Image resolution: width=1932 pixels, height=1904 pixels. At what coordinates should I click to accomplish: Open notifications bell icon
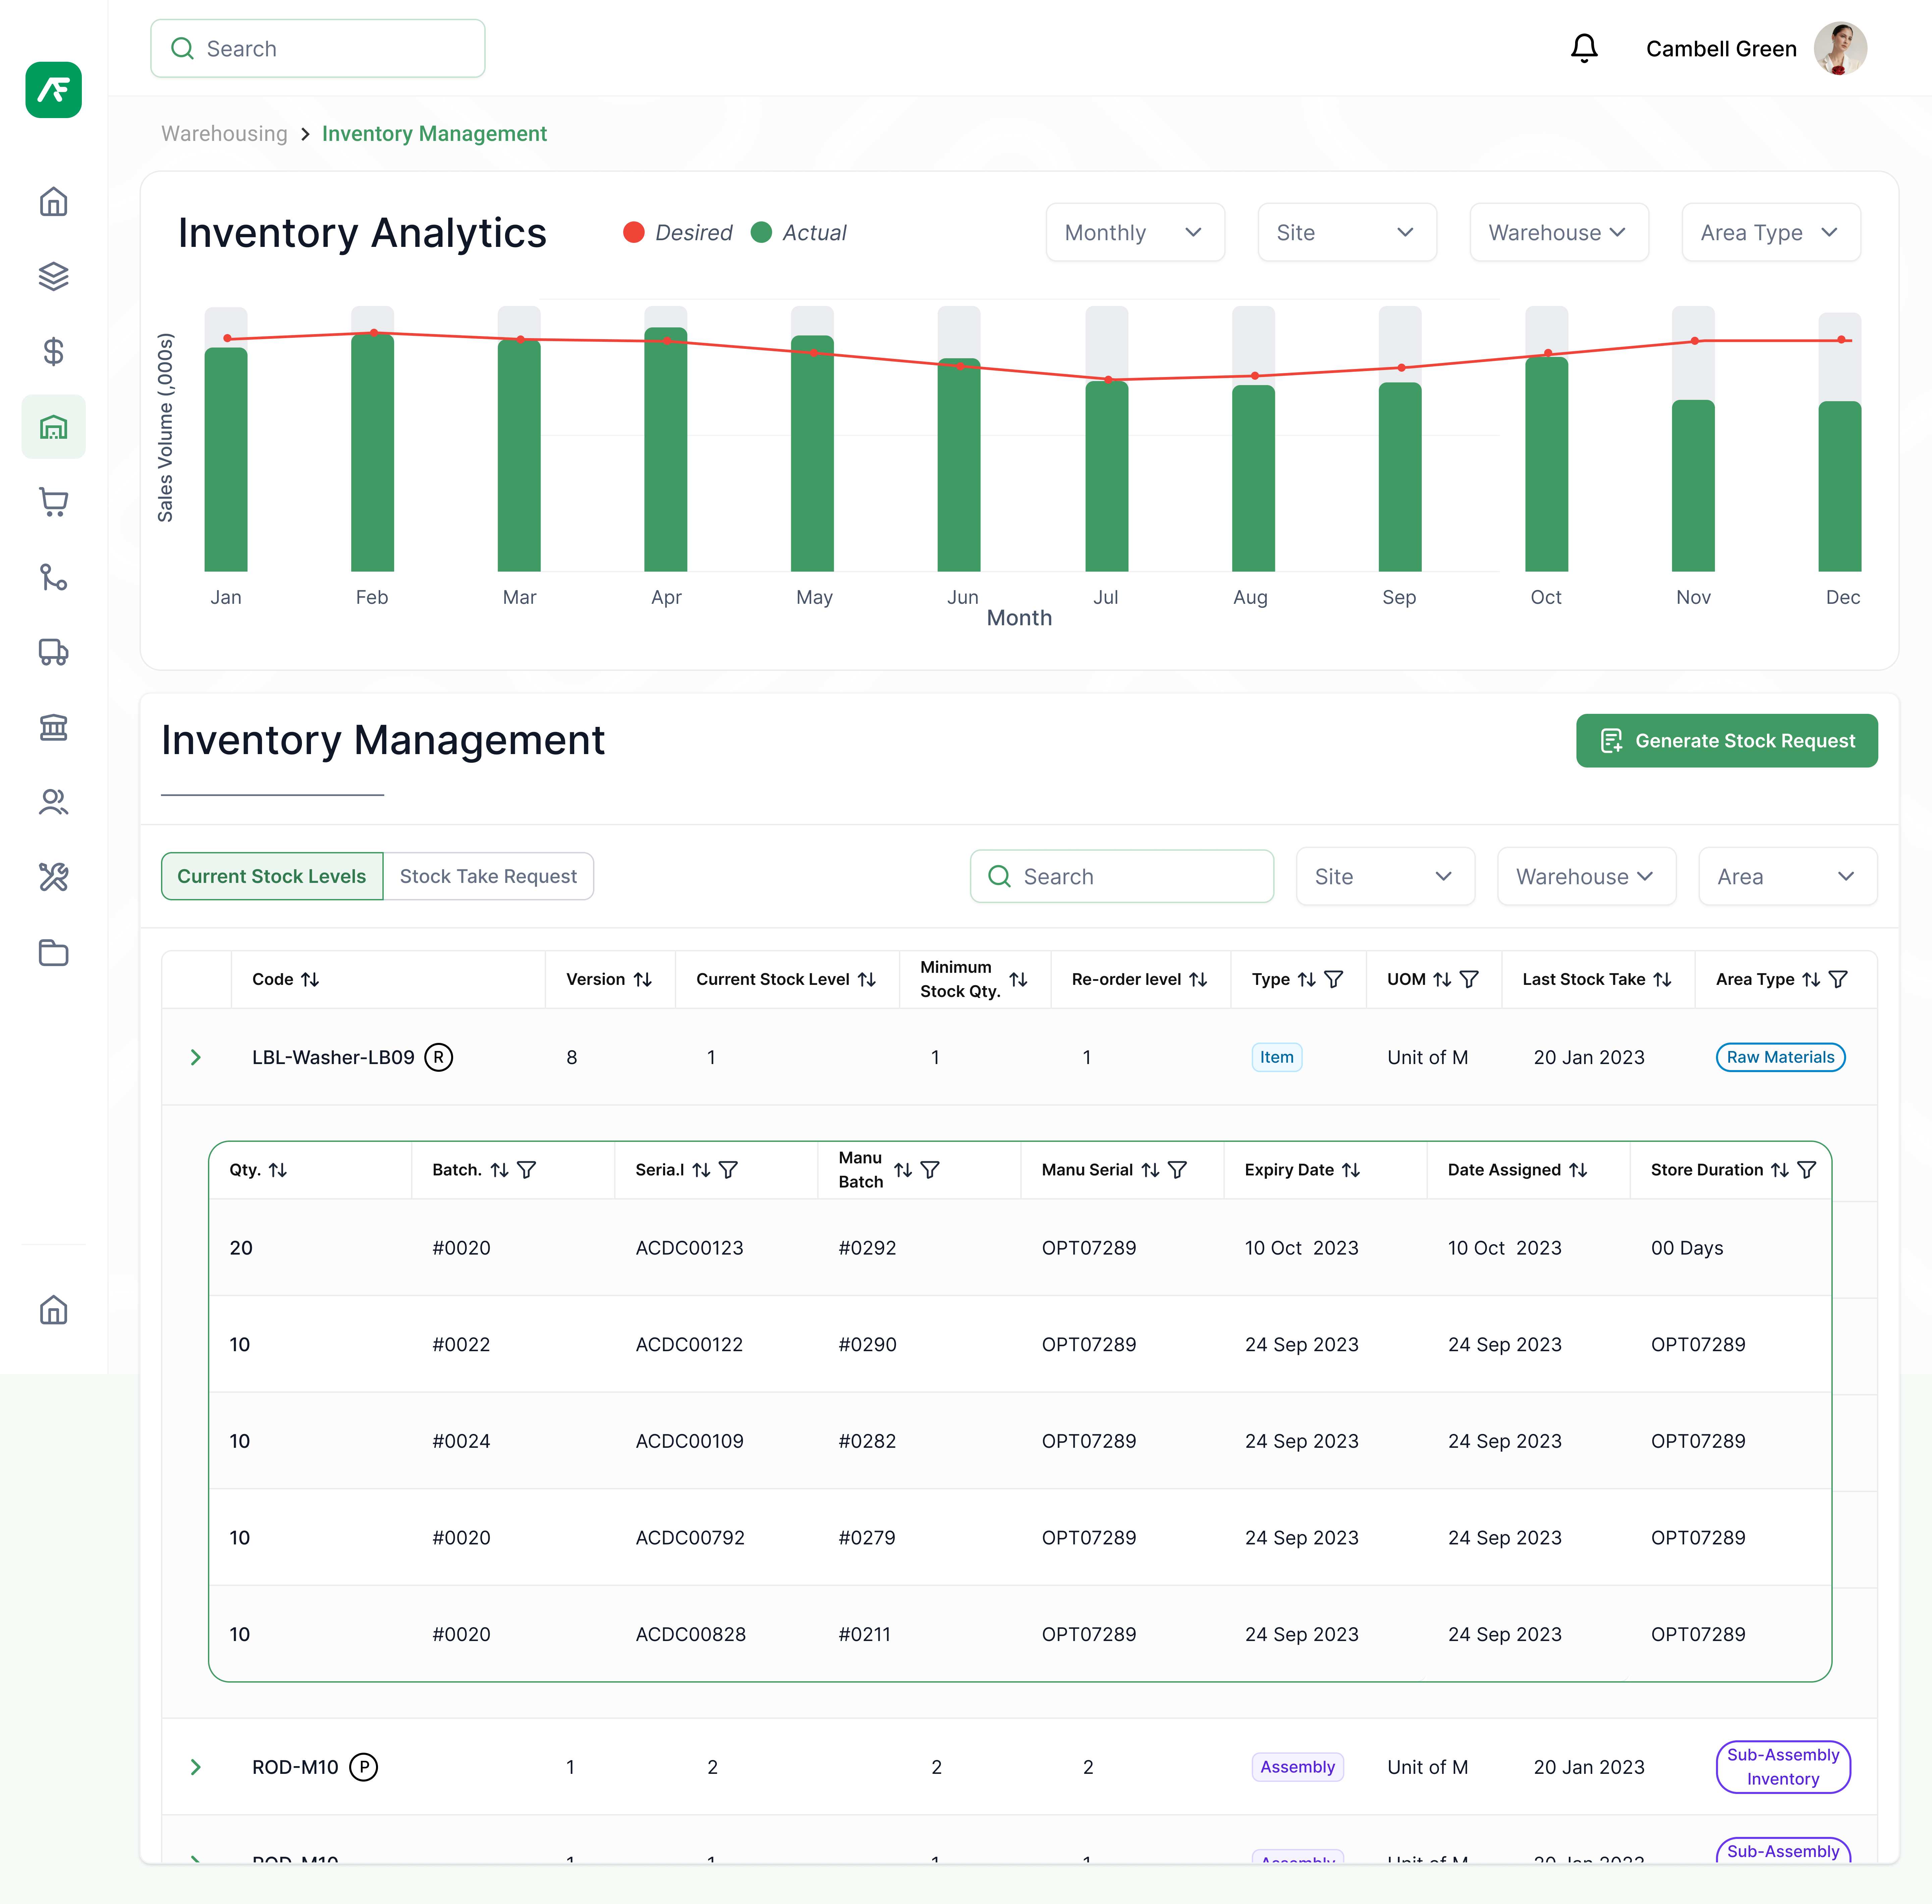pos(1584,48)
